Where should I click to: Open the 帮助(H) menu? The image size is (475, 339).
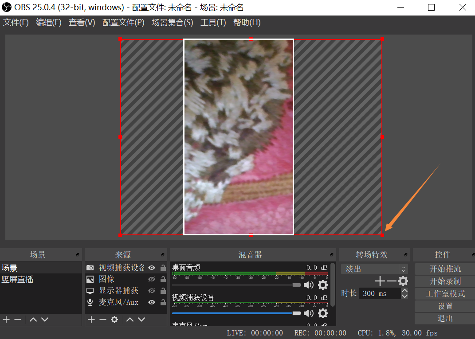[x=247, y=23]
